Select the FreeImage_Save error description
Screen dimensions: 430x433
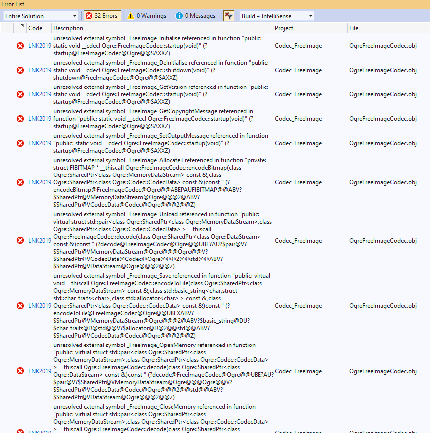[x=162, y=306]
